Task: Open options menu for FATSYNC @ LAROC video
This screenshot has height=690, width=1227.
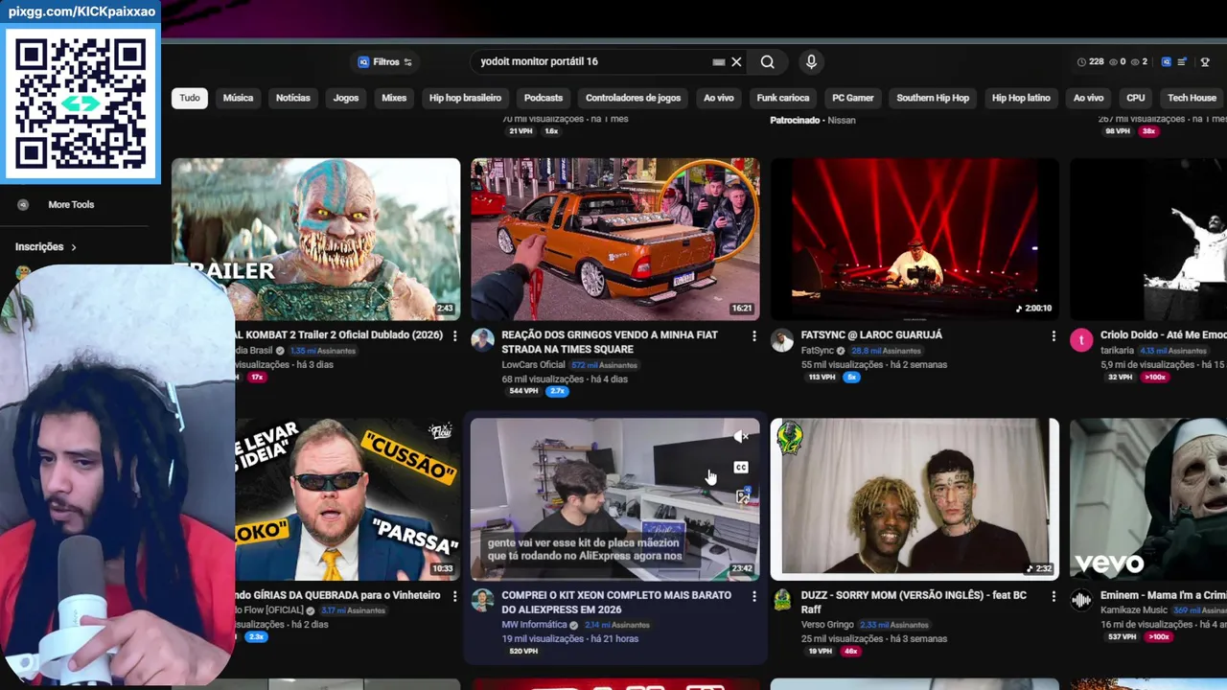Action: tap(1053, 336)
